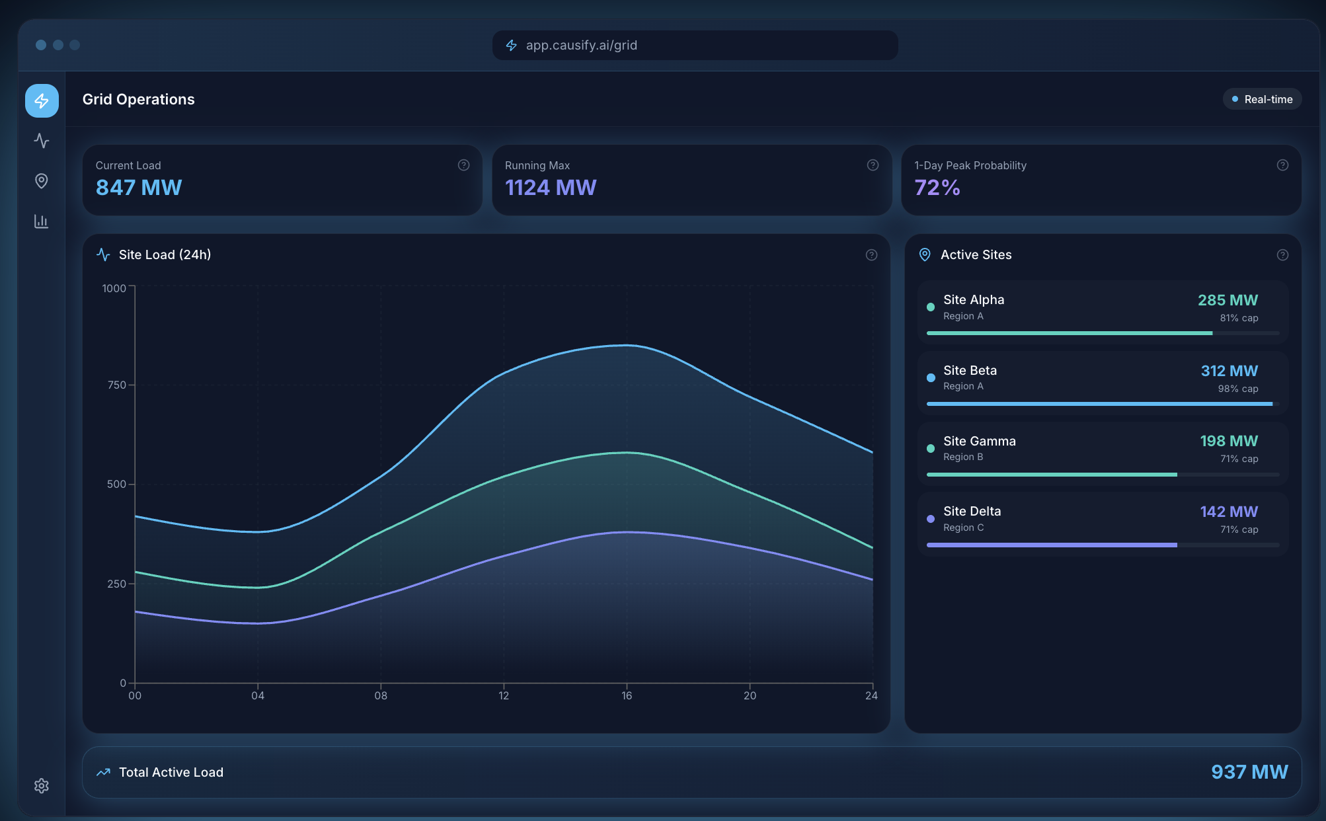This screenshot has width=1326, height=821.
Task: Click Active Sites help icon
Action: pyautogui.click(x=1282, y=255)
